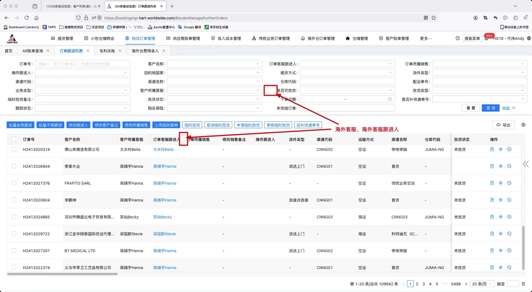Click the screenshot crop icon in toolbar
Viewport: 532px width, 292px height.
[485, 18]
